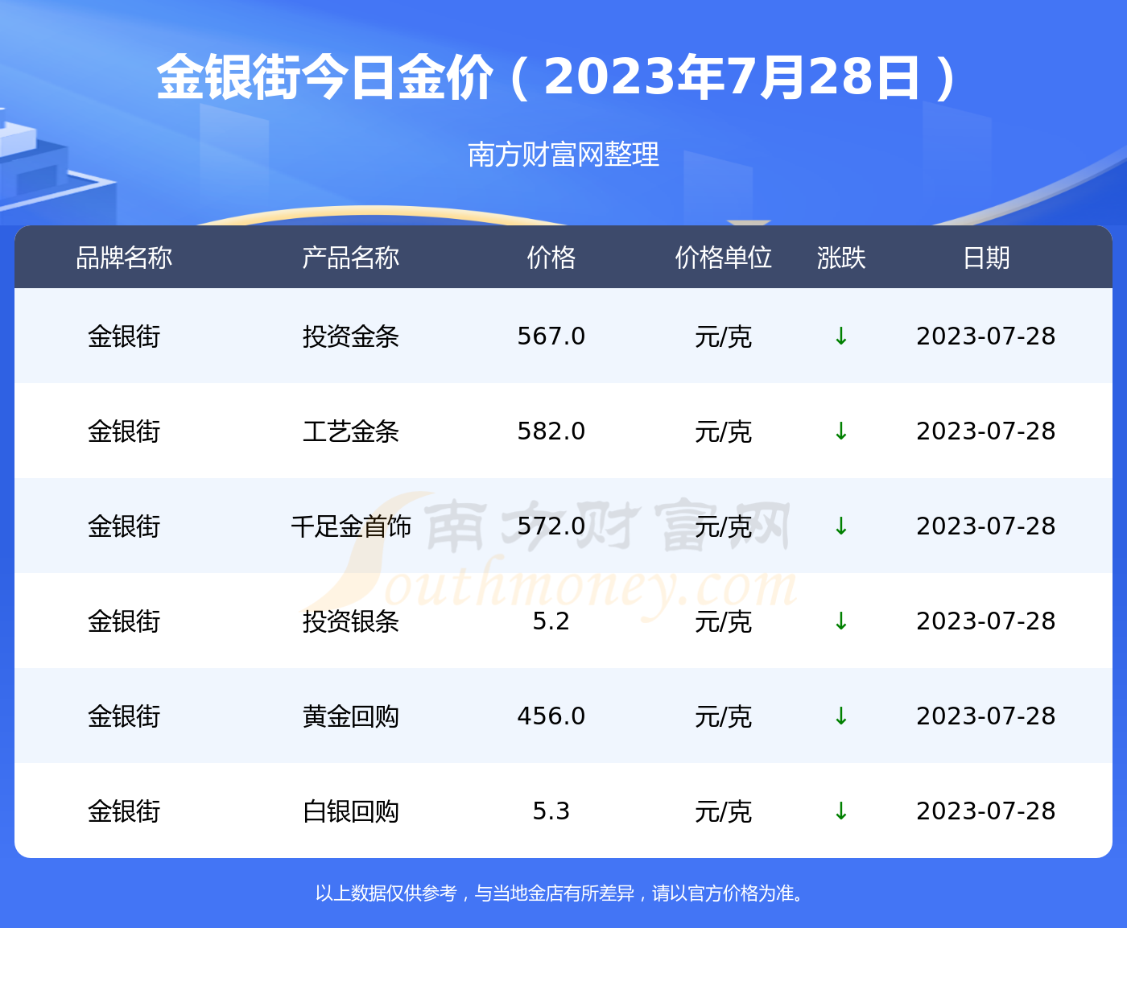Click the 金银街 brand cell in the 工艺金条 row
This screenshot has height=982, width=1127.
[x=124, y=431]
